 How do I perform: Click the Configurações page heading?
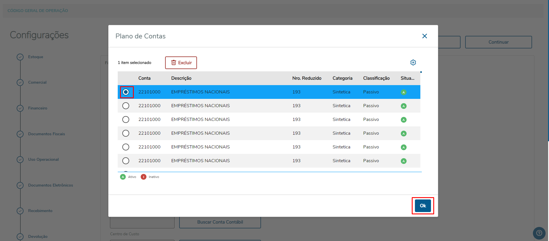tap(39, 35)
